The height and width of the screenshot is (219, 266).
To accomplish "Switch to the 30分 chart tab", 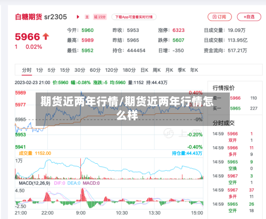I will pyautogui.click(x=80, y=70).
